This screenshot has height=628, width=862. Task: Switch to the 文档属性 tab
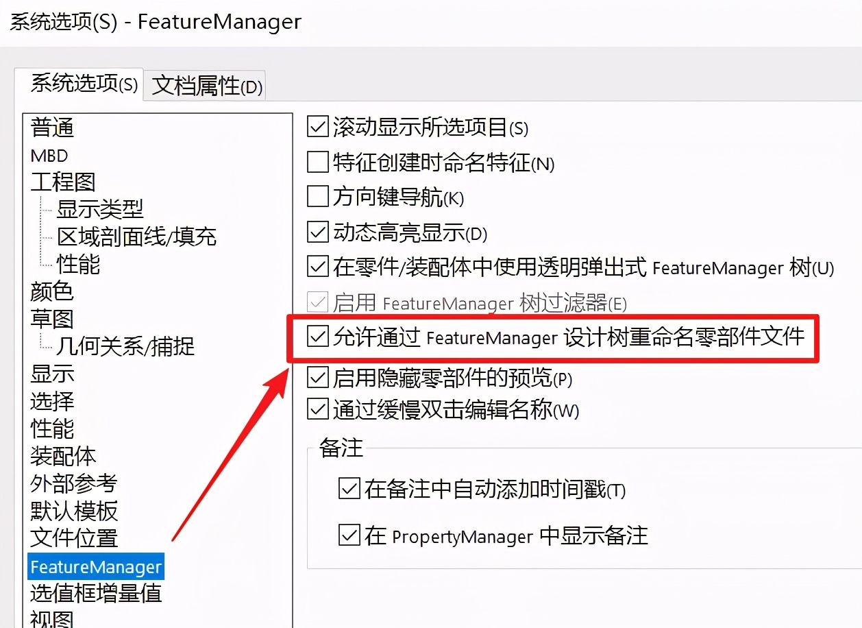pos(204,86)
